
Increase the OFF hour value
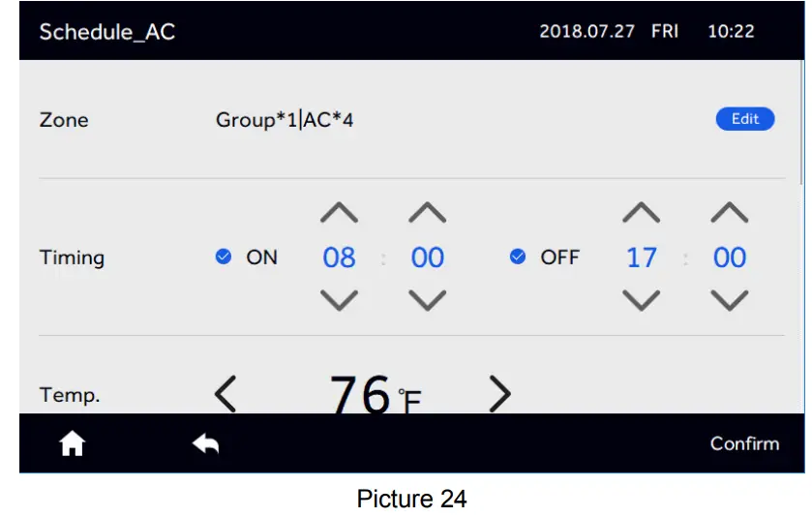(x=641, y=214)
